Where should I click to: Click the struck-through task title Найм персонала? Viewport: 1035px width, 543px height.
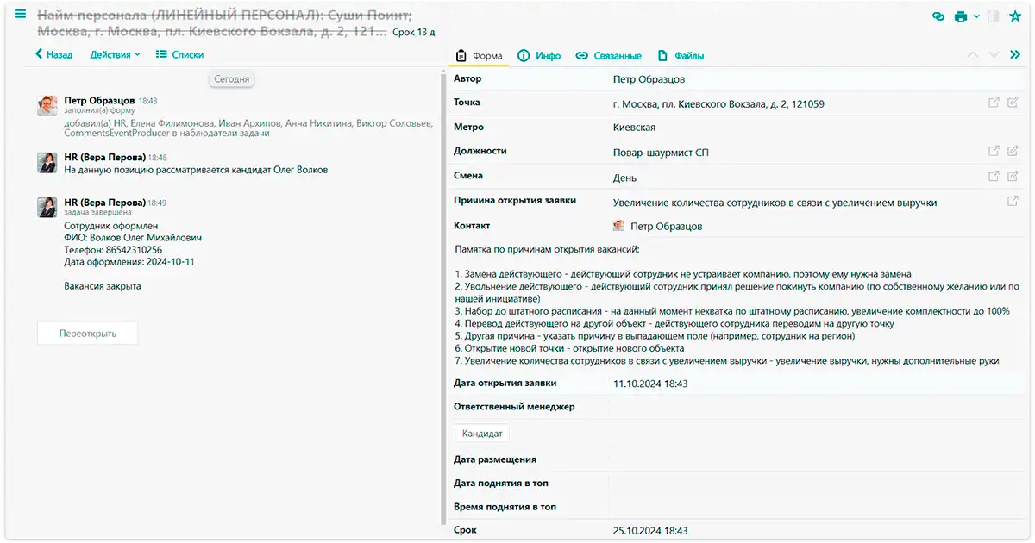224,23
